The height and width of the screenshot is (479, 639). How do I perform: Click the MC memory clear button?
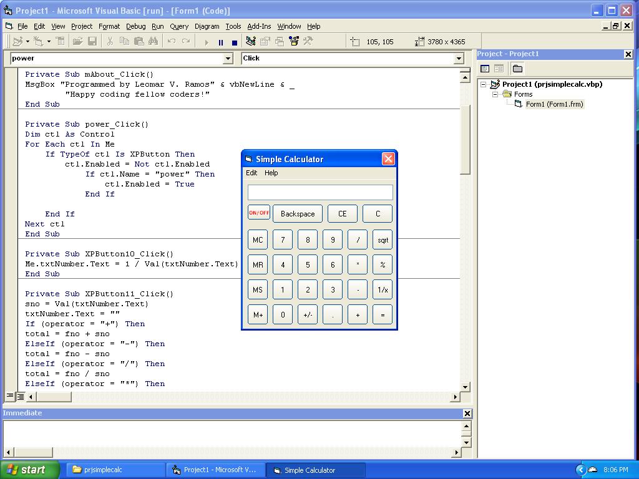point(258,240)
